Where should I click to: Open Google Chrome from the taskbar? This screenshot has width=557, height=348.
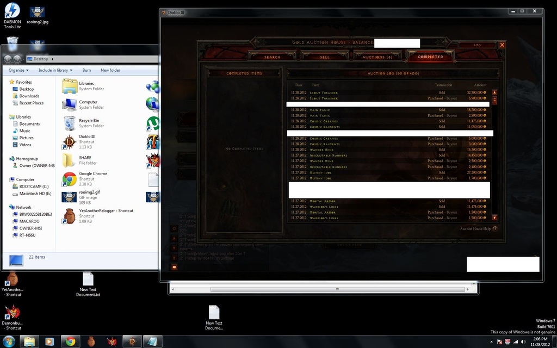coord(70,341)
